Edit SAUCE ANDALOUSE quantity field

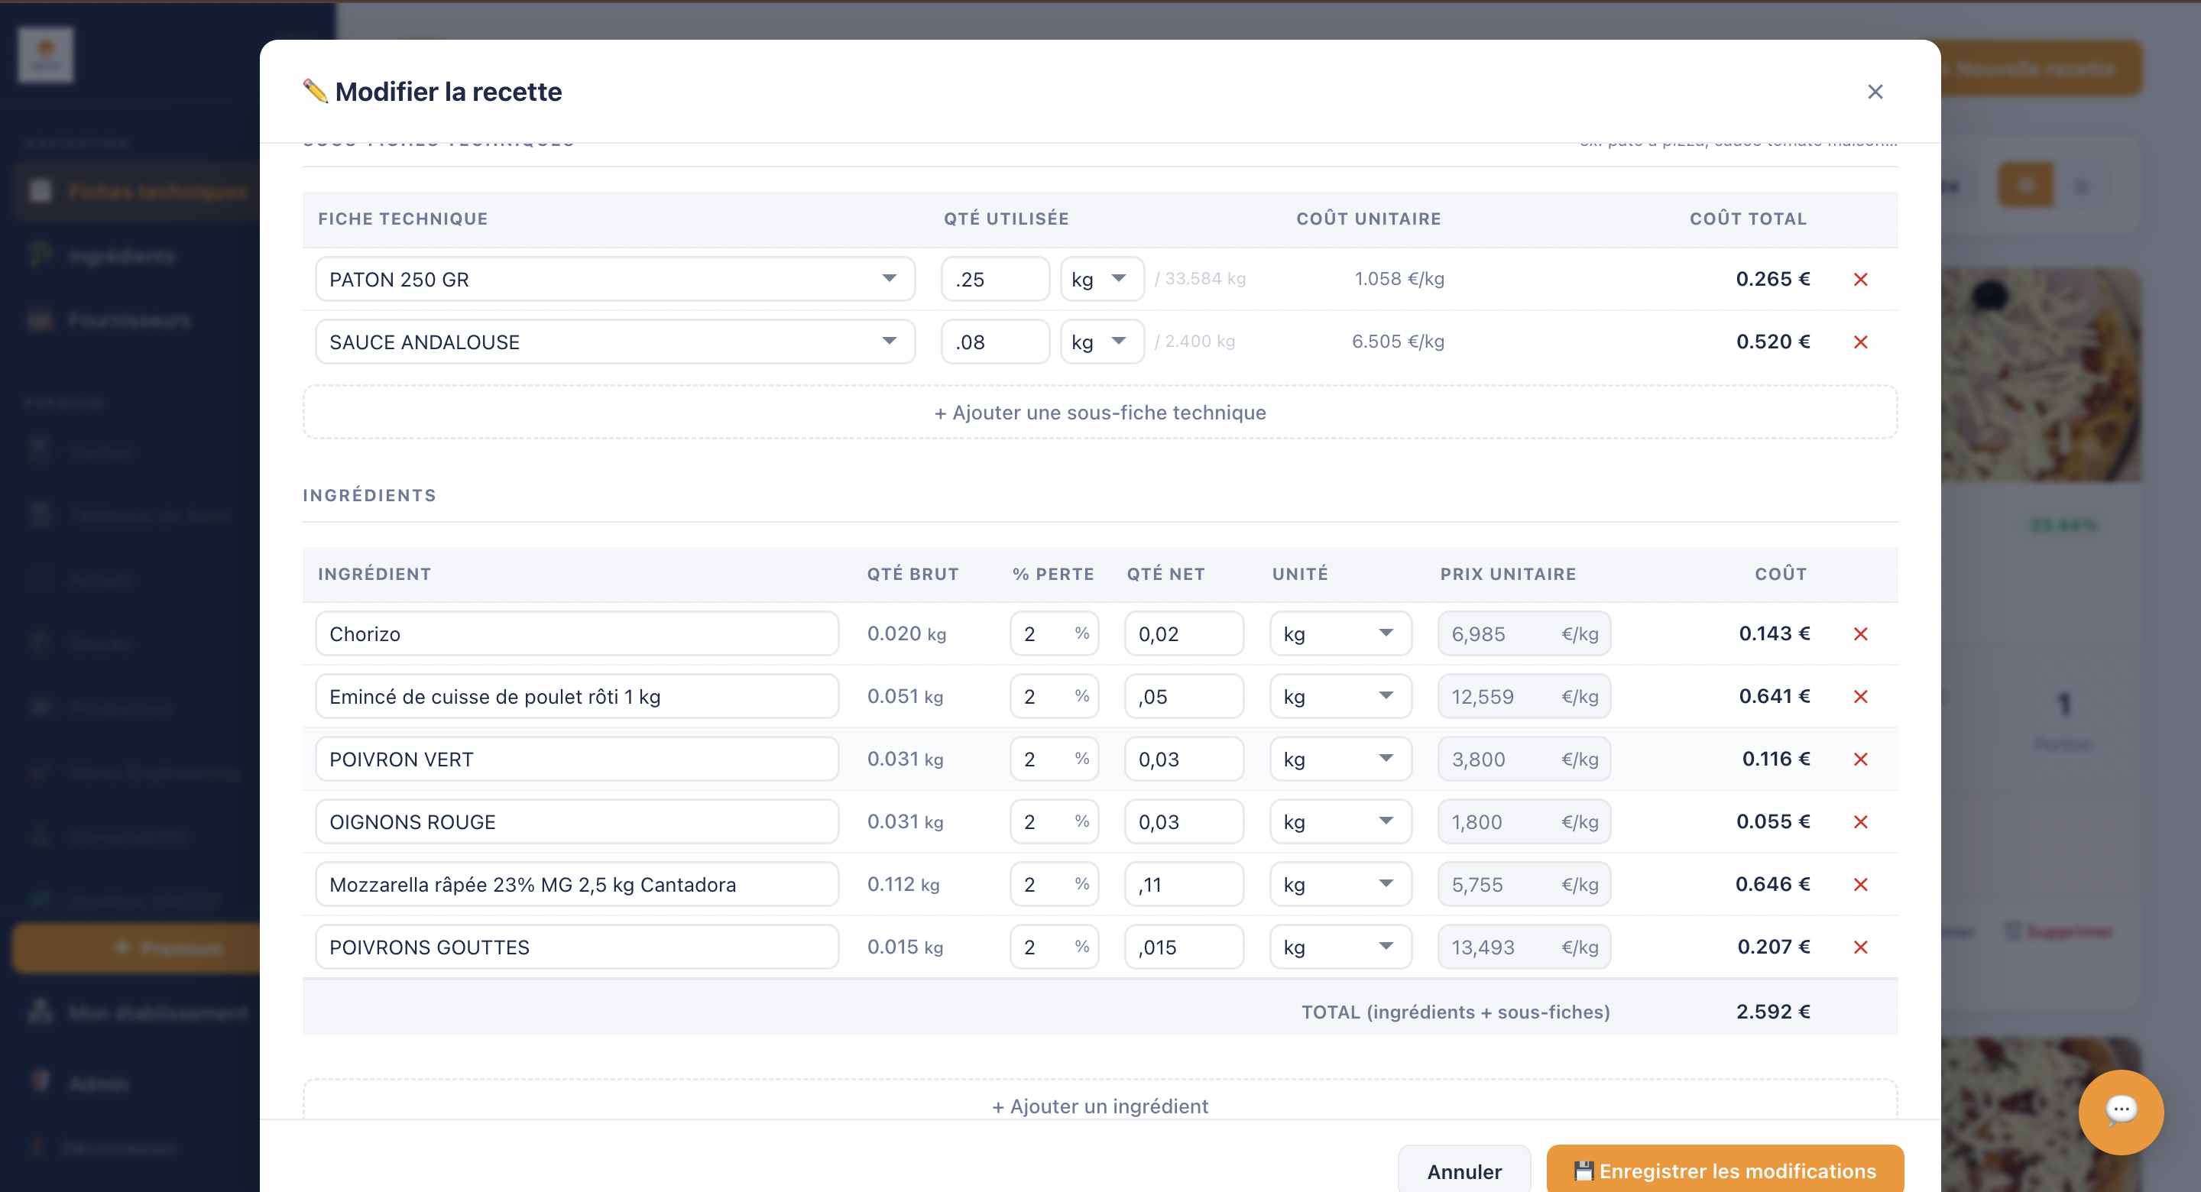994,342
